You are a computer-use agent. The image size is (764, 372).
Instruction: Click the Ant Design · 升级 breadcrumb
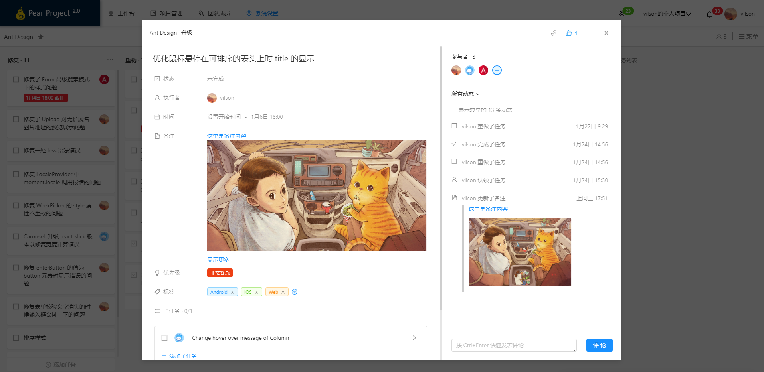(171, 33)
